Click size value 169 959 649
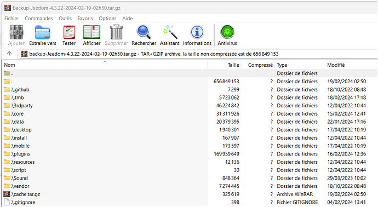Viewport: 378px width, 207px height. coord(226,154)
